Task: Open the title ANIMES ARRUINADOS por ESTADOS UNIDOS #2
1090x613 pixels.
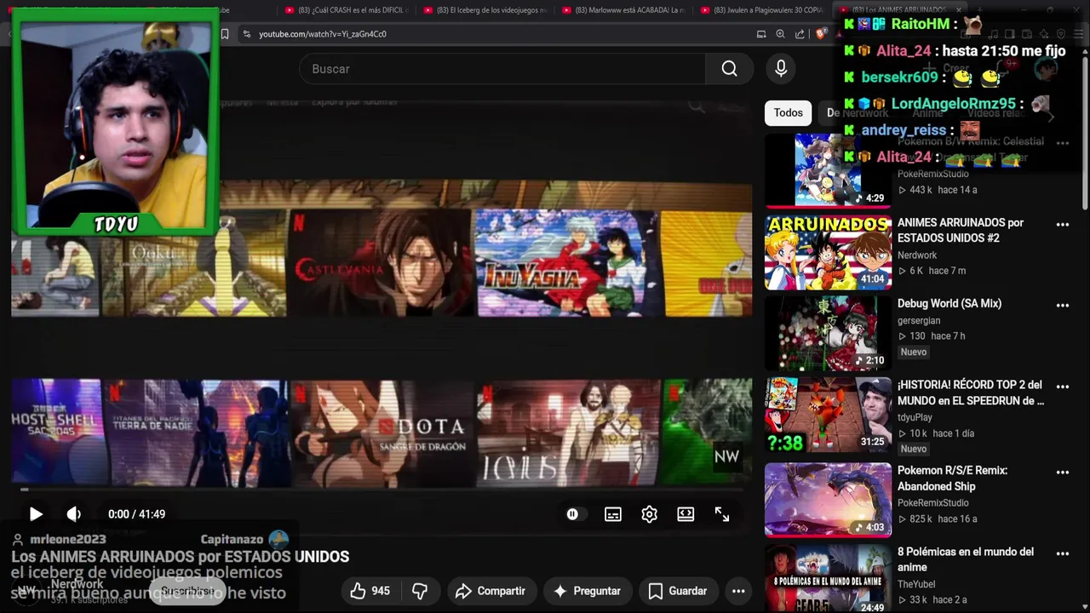Action: (961, 231)
